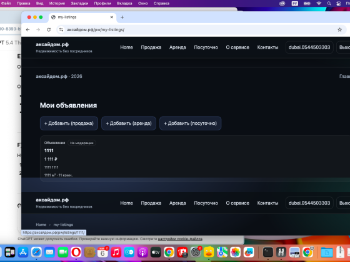Open Home in the top navigation

point(126,47)
